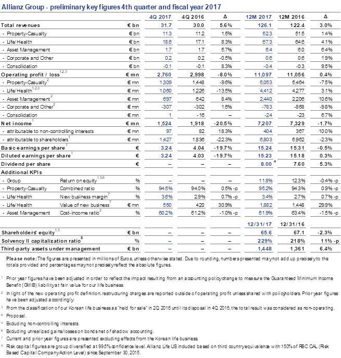Image resolution: width=341 pixels, height=358 pixels.
Task: Click Third-party assets 12/31/16 value 1,361
Action: (298, 249)
